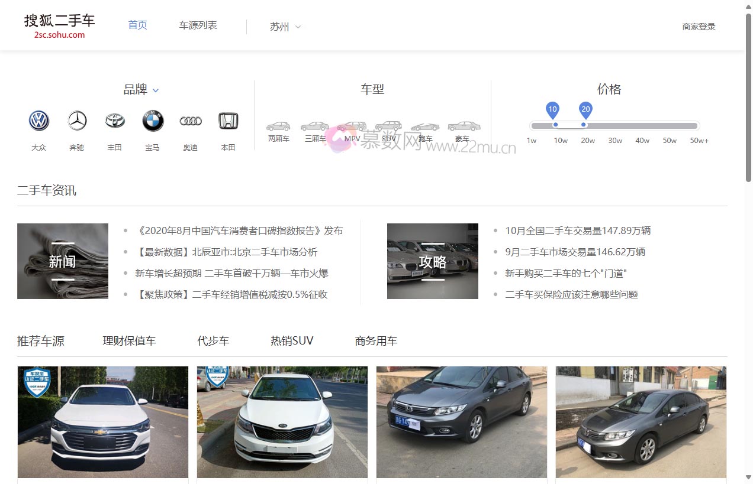Select the 奥迪 (Audi) brand icon
This screenshot has width=753, height=484.
pos(191,121)
